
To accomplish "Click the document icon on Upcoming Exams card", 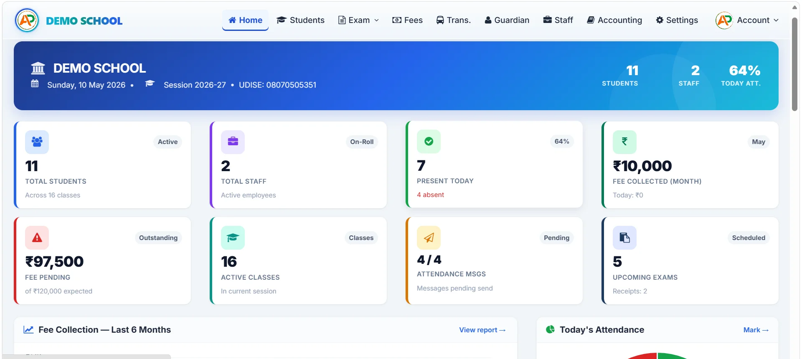I will (624, 238).
